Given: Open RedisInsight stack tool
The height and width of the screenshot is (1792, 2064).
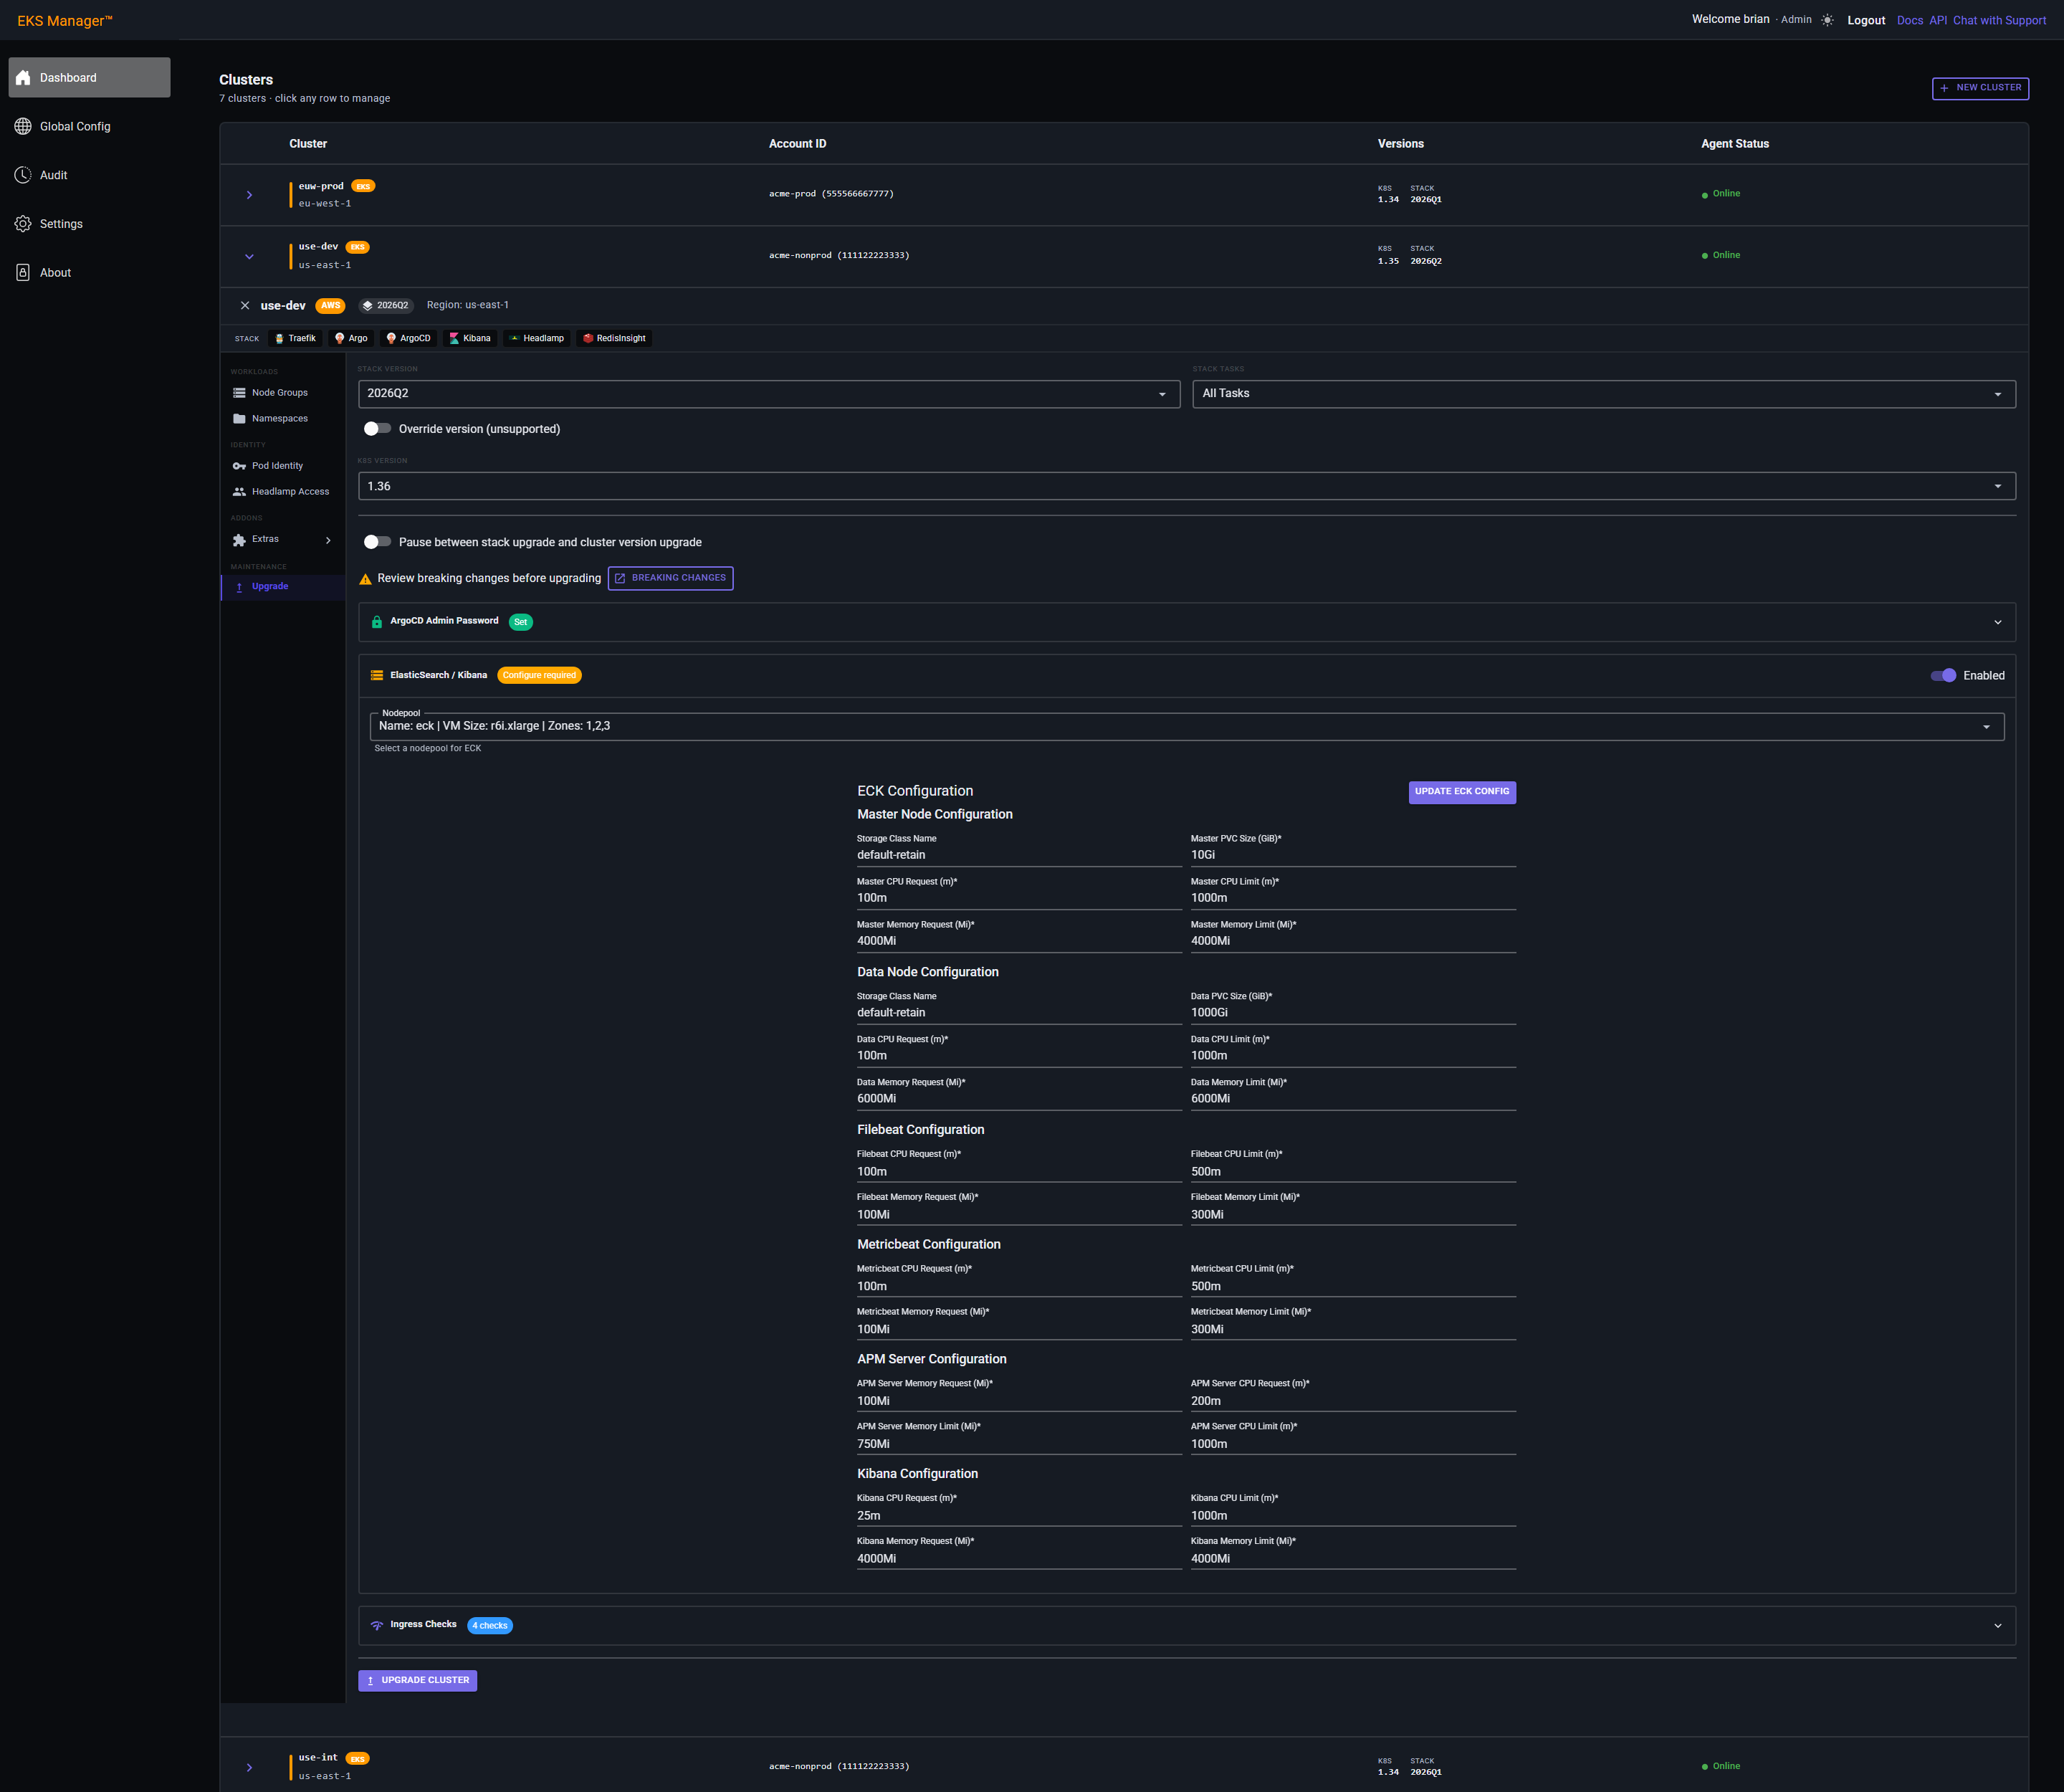Looking at the screenshot, I should click(x=614, y=338).
